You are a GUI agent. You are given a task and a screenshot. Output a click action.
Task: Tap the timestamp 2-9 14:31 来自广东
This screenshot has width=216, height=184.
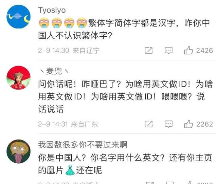pyautogui.click(x=68, y=124)
